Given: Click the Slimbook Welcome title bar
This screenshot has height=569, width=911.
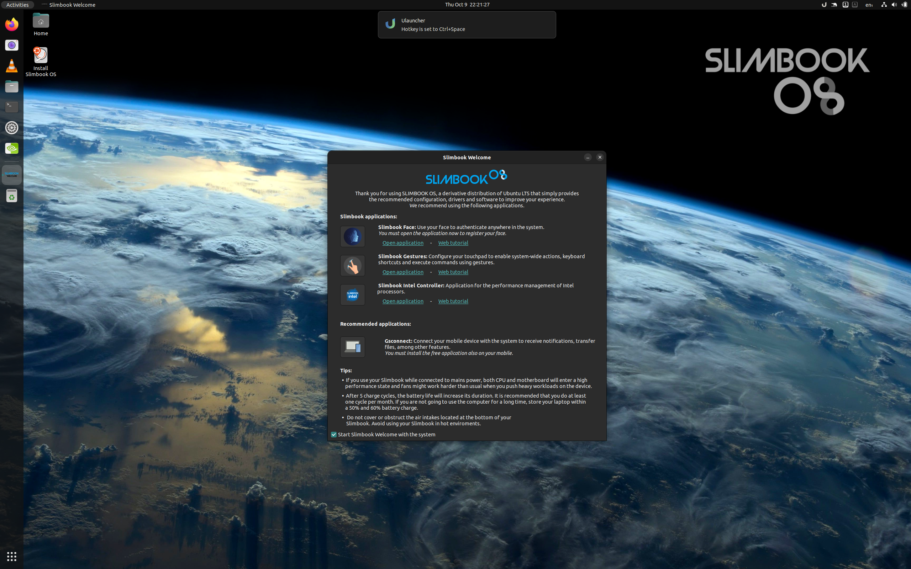Looking at the screenshot, I should click(x=467, y=157).
